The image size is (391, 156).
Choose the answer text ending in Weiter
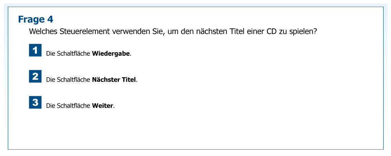pos(81,106)
